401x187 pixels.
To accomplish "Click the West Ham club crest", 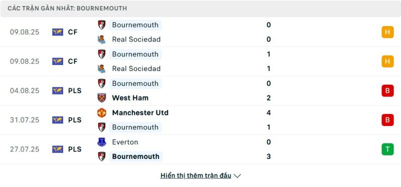I will click(102, 97).
